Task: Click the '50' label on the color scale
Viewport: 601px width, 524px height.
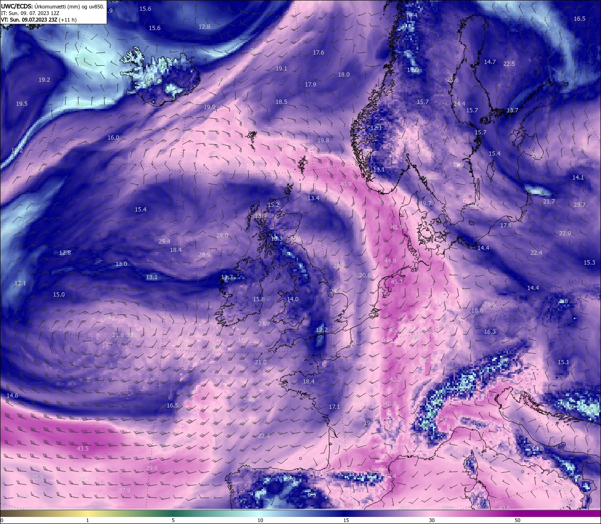Action: 517,520
